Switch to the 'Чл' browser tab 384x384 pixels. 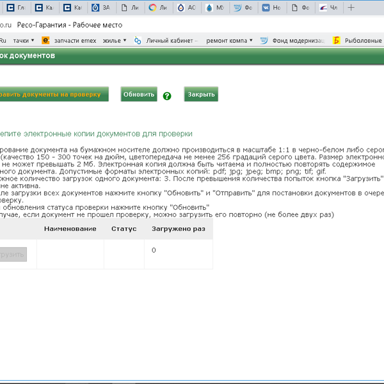click(329, 8)
